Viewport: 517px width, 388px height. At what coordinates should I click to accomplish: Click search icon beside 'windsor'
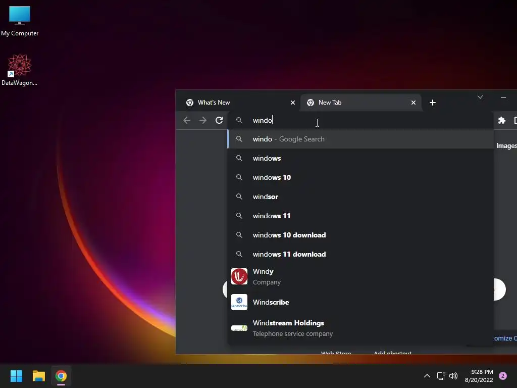coord(239,197)
